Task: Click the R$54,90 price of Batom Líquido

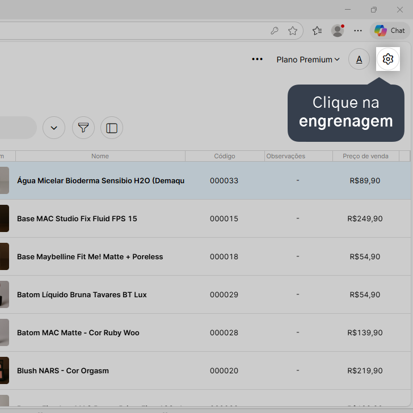Action: [x=365, y=294]
